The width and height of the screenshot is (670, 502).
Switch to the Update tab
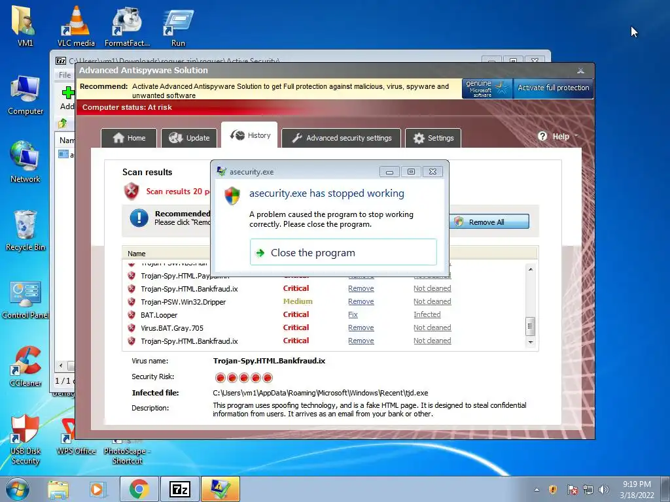pyautogui.click(x=189, y=138)
